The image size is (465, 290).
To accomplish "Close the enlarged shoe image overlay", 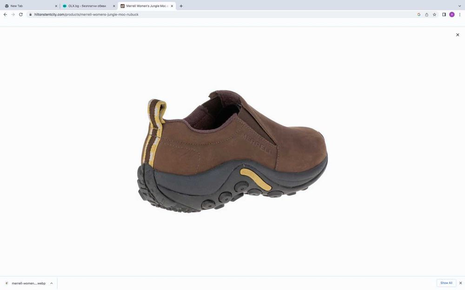I will pyautogui.click(x=458, y=35).
